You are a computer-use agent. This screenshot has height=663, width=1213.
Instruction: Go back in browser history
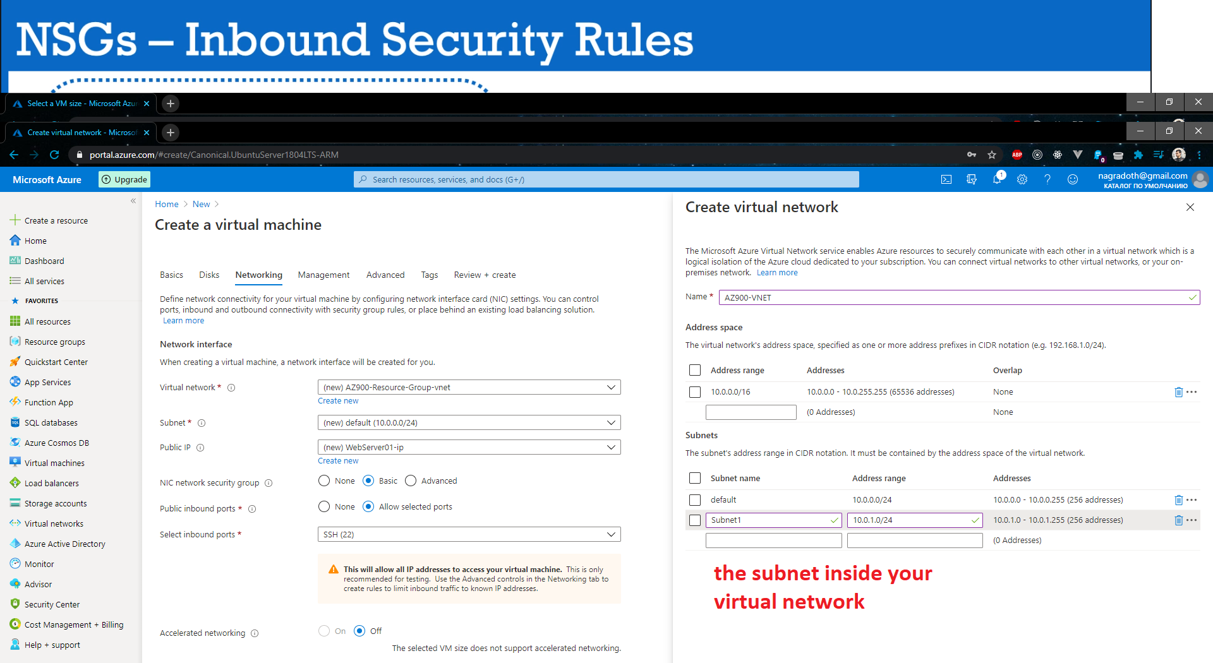pos(14,155)
